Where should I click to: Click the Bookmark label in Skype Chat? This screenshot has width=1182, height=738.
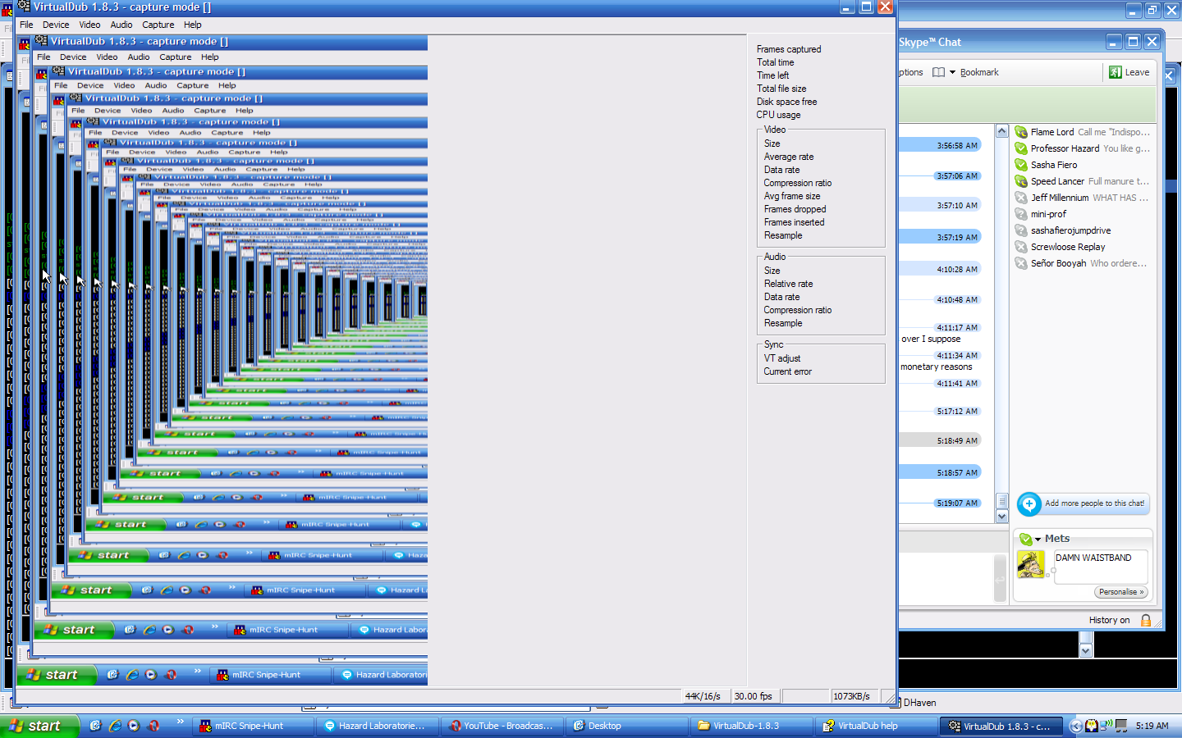(979, 72)
